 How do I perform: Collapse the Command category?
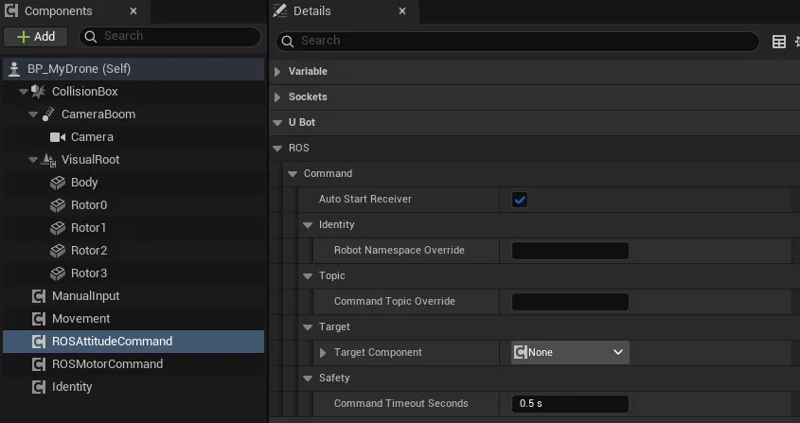[x=293, y=173]
